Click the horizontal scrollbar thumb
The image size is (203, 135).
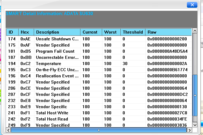pos(99,130)
